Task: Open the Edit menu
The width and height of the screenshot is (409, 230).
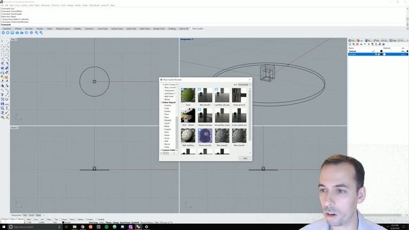Action: (x=6, y=5)
